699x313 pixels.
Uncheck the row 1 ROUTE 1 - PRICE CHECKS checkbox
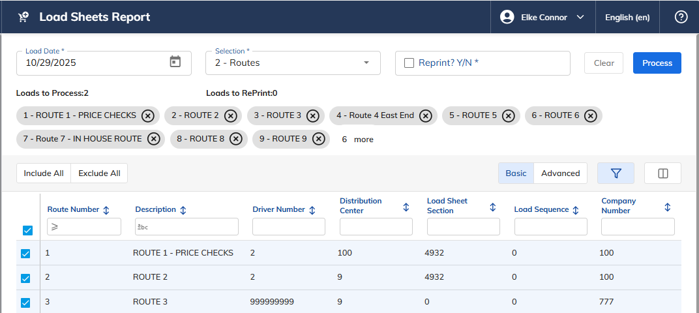[x=25, y=253]
